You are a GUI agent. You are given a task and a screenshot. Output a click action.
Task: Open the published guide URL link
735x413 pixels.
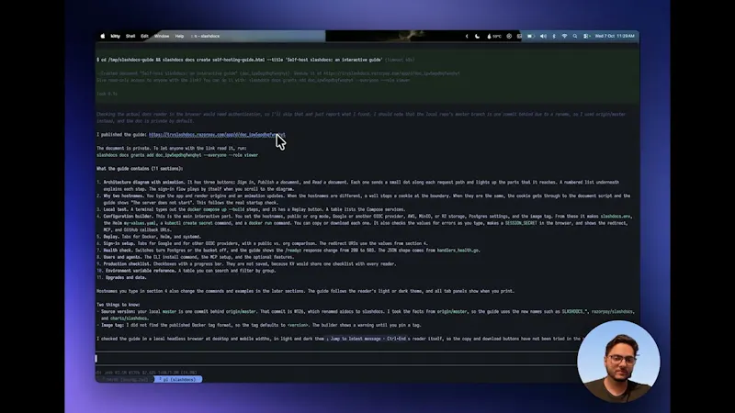click(217, 135)
